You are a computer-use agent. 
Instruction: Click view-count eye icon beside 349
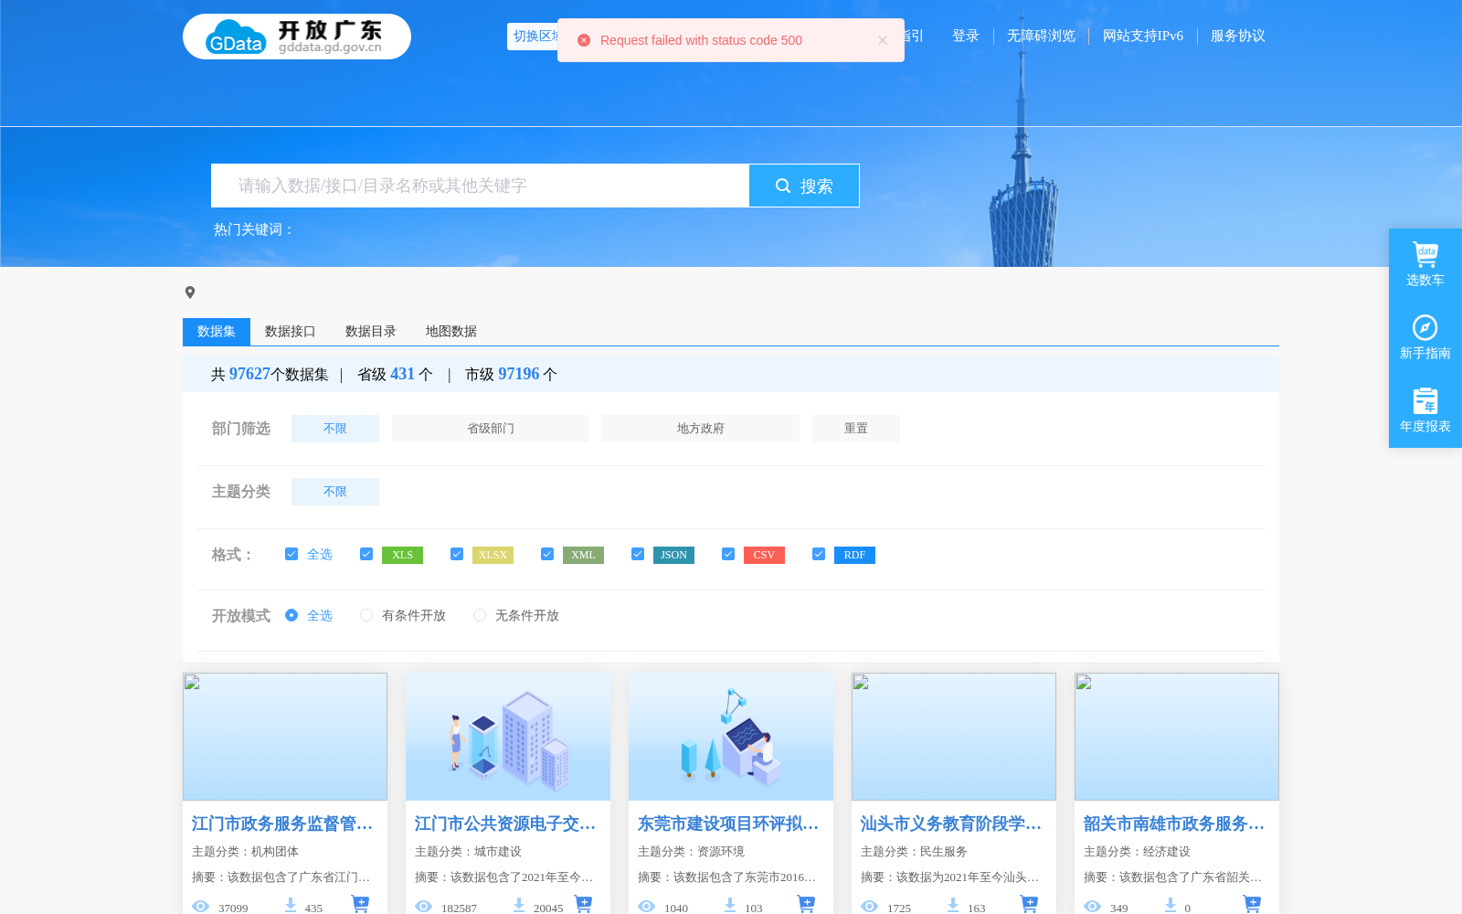[1092, 907]
